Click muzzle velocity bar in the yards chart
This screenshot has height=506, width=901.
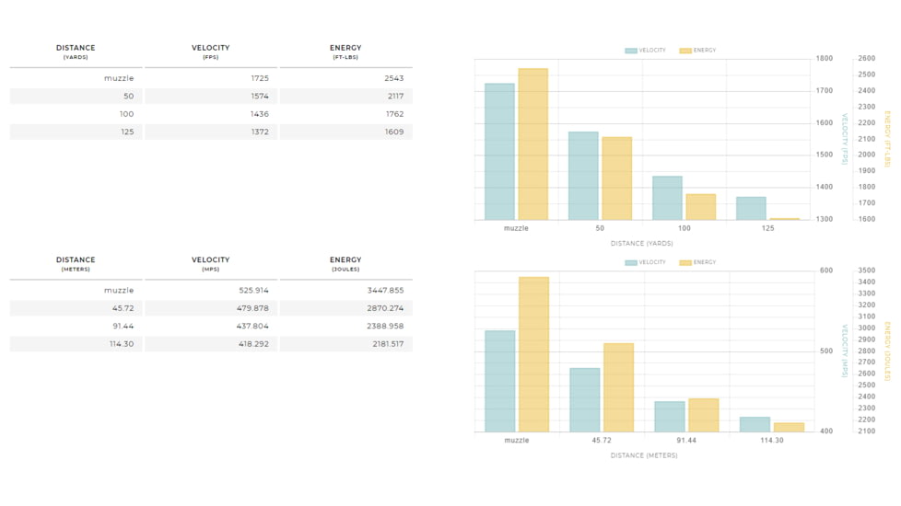(x=499, y=152)
